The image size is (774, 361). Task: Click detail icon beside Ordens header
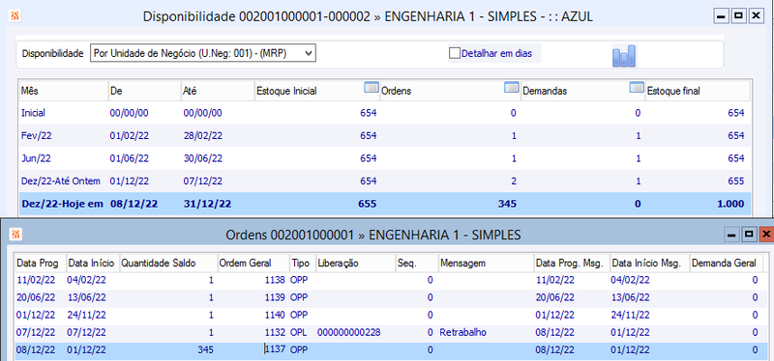[x=512, y=88]
